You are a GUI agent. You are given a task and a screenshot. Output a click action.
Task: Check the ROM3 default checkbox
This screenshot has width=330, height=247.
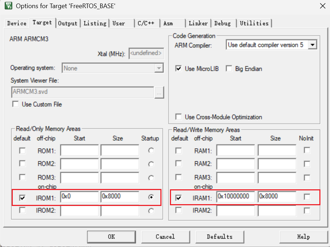pyautogui.click(x=22, y=177)
